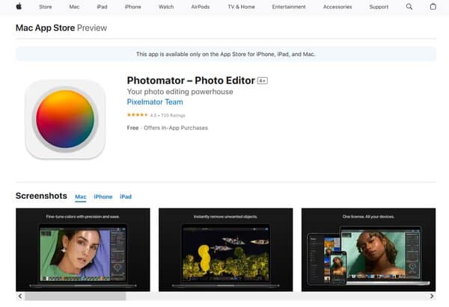
Task: Open the Accessories menu
Action: point(337,7)
